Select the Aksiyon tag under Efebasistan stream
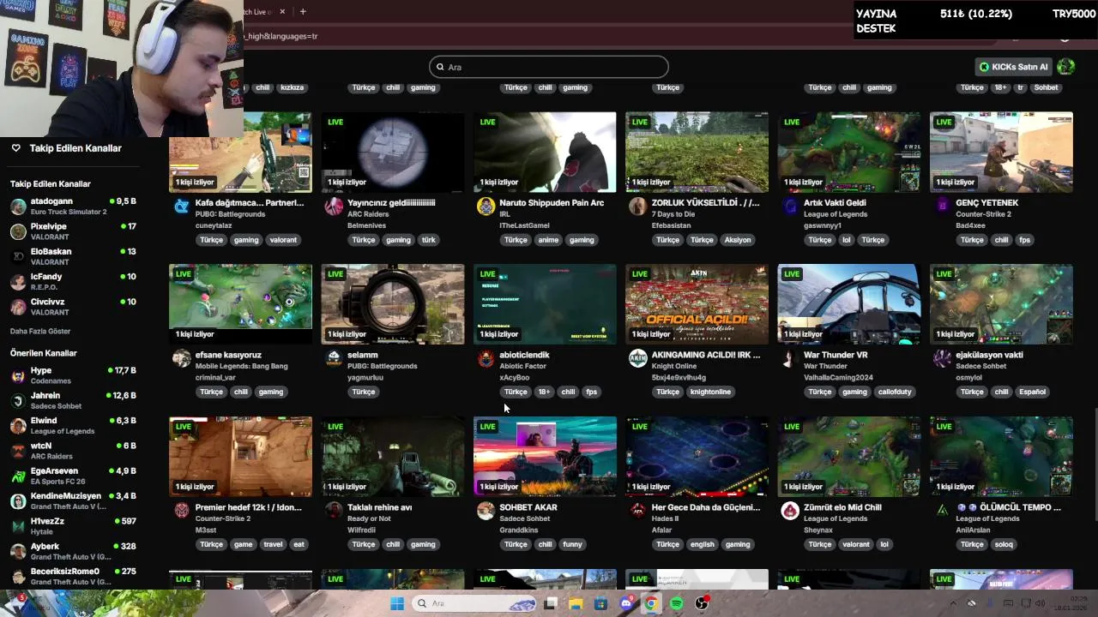 (738, 240)
